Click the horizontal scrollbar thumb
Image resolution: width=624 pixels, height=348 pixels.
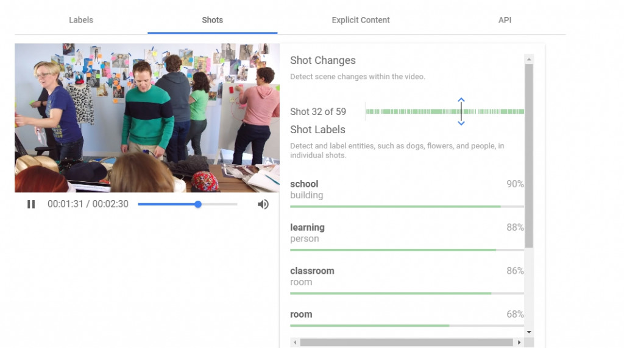(406, 342)
